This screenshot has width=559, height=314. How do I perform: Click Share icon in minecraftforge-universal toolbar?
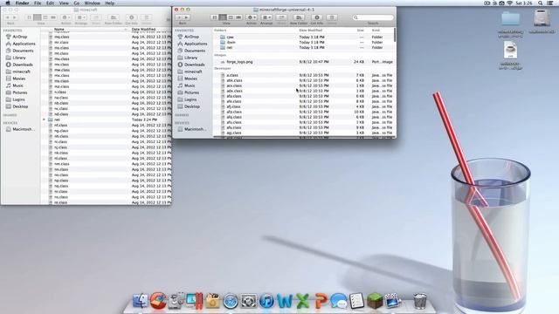click(x=281, y=17)
